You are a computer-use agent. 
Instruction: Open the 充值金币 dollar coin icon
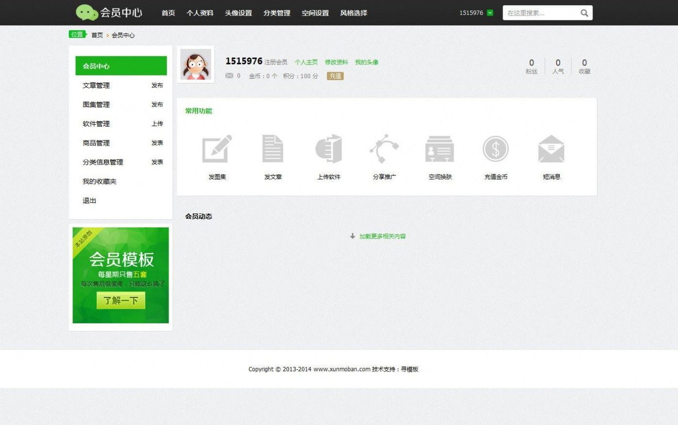(495, 148)
